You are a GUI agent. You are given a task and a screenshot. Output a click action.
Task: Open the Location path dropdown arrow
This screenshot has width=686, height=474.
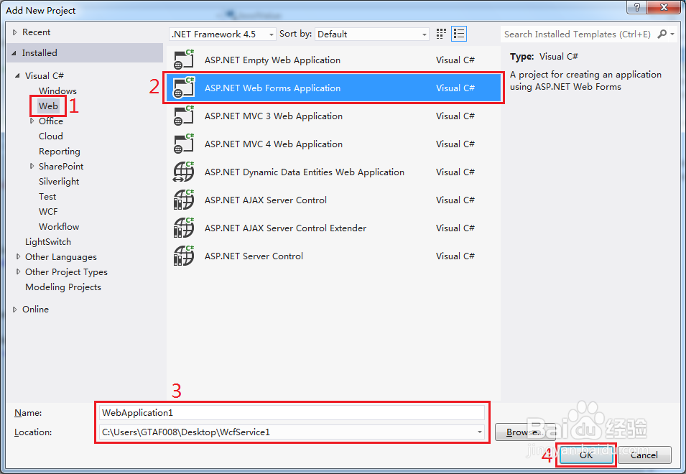480,432
